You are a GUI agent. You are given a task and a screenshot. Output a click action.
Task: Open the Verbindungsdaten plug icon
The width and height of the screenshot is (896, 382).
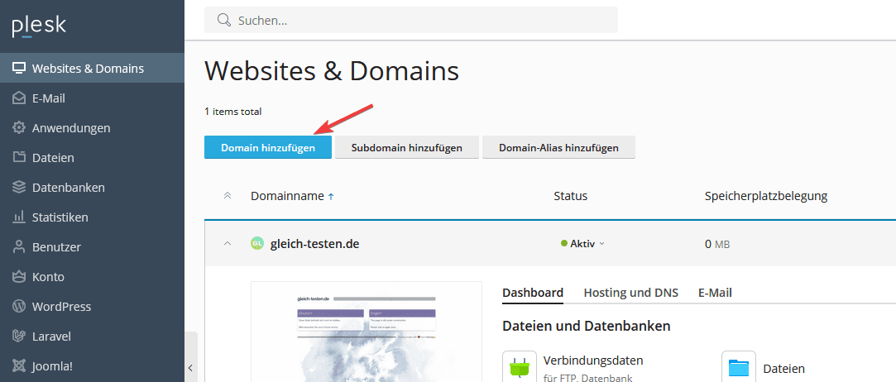point(519,367)
